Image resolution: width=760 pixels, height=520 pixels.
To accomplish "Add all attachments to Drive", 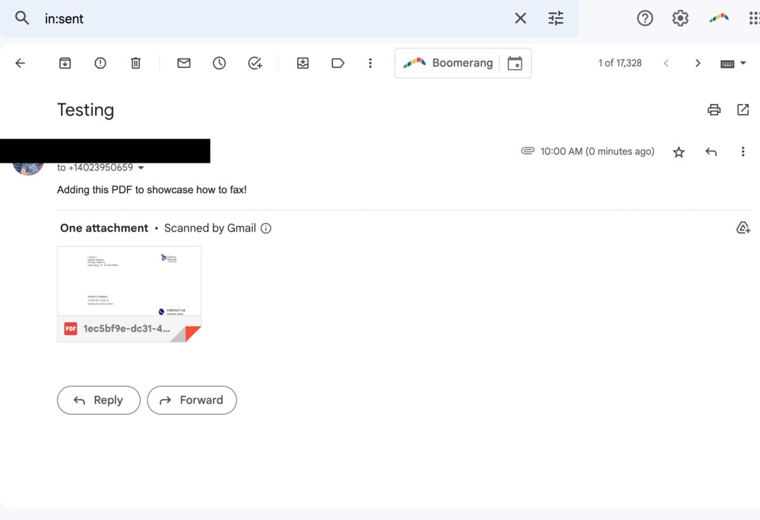I will pos(743,227).
